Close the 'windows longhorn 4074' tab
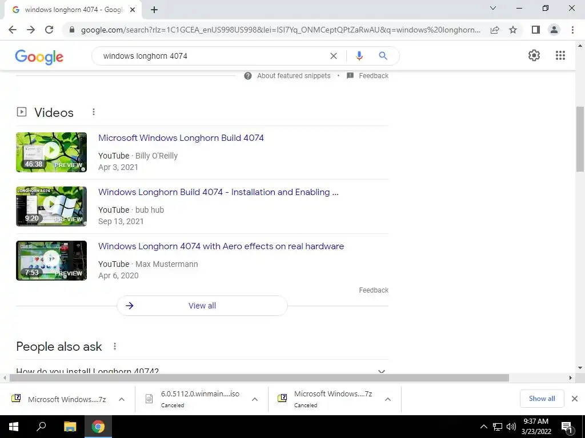This screenshot has height=438, width=585. click(x=133, y=10)
